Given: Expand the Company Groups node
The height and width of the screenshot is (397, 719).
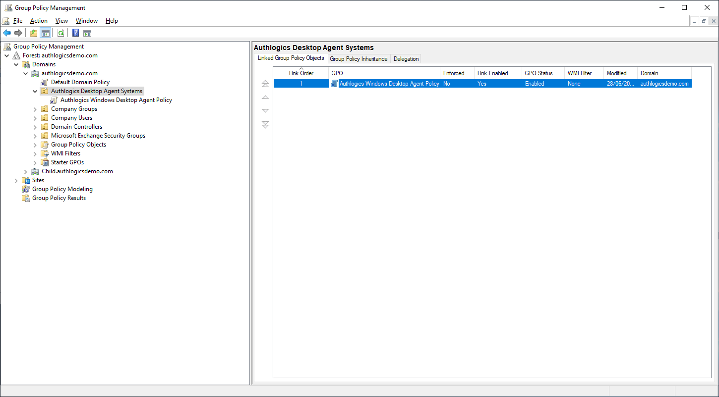Looking at the screenshot, I should pos(35,109).
